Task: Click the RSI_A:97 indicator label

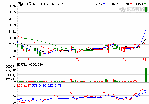Action: tap(24, 85)
